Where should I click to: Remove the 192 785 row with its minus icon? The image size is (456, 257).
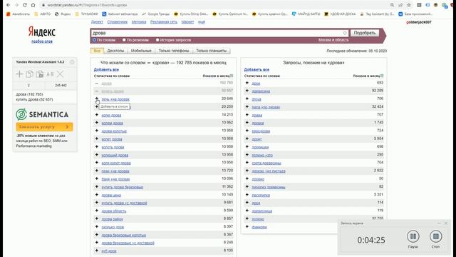point(97,84)
